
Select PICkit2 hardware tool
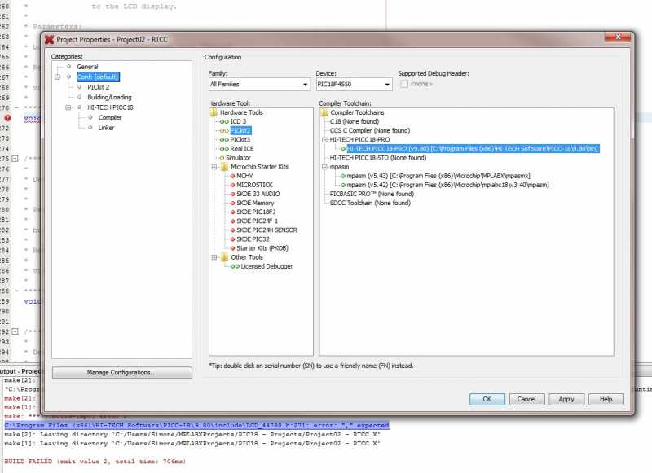point(240,130)
